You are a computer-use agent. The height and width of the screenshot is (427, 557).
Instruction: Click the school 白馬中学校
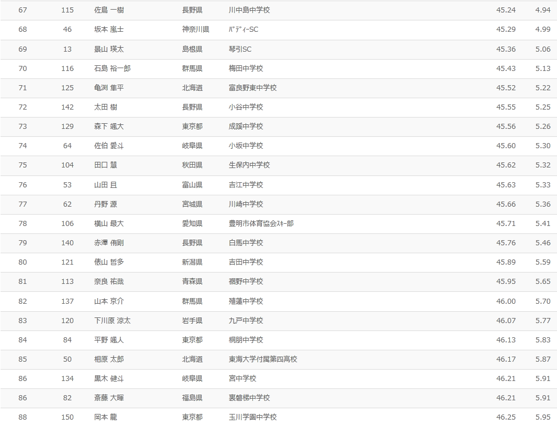(x=246, y=243)
